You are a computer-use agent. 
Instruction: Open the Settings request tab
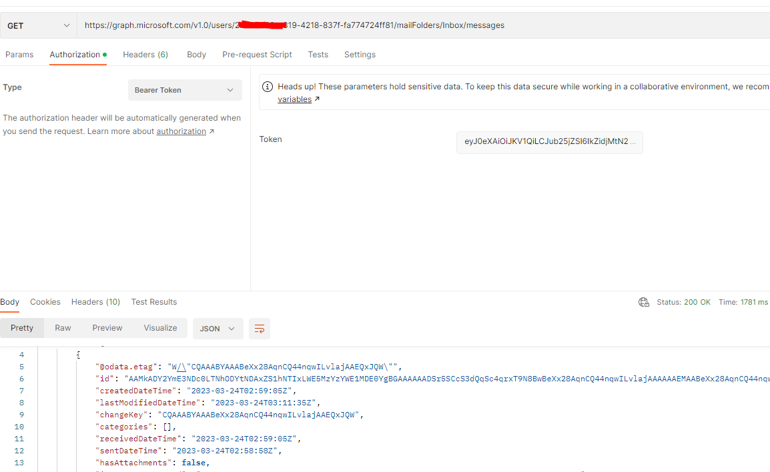click(x=360, y=54)
